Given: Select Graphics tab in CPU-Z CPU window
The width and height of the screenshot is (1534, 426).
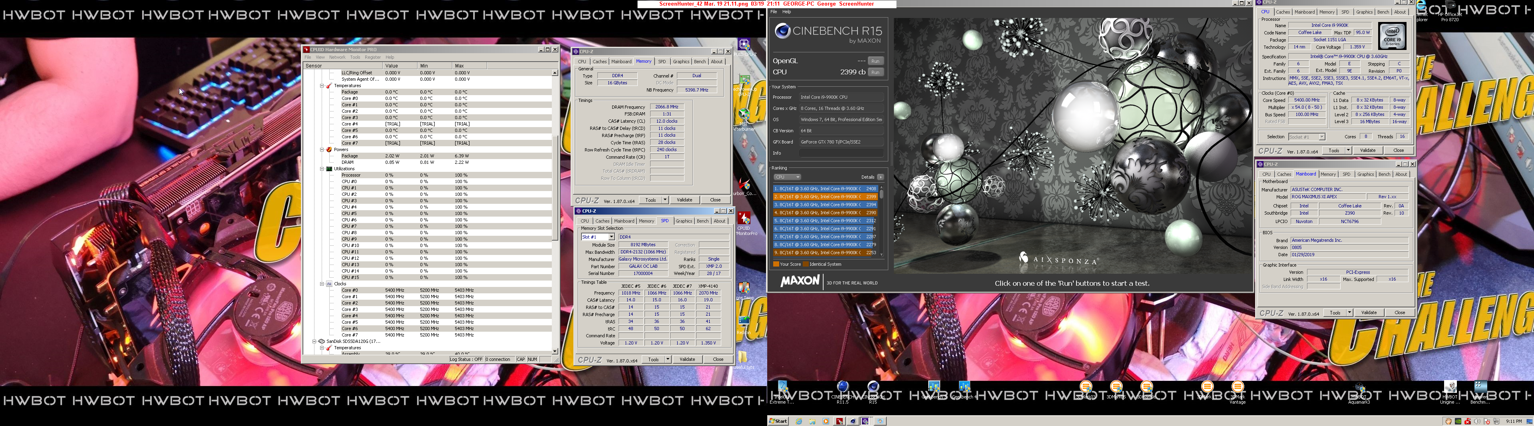Looking at the screenshot, I should (x=1364, y=12).
